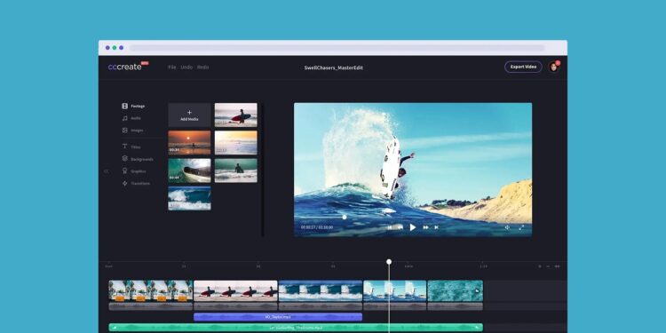Skip to the start of preview

coord(390,227)
